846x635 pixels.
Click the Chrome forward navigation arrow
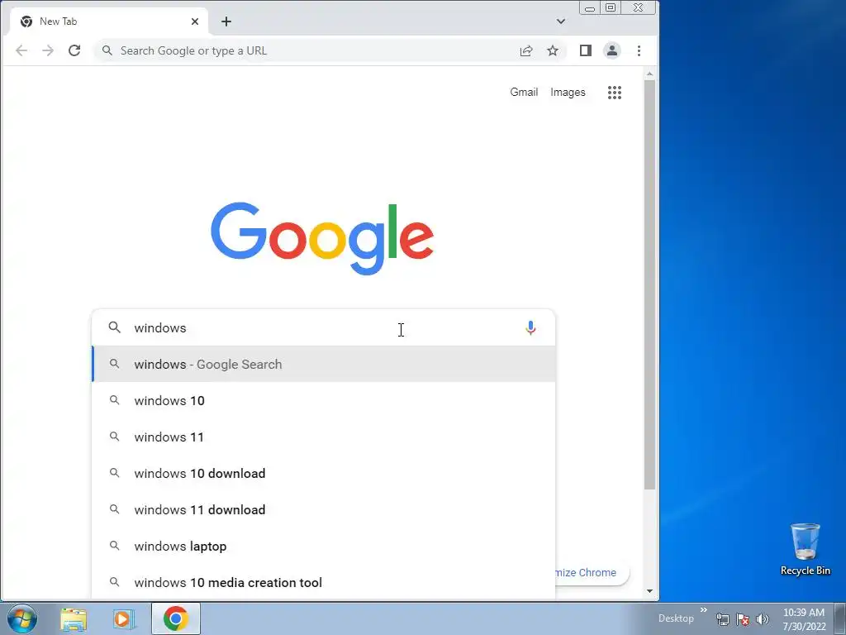(x=48, y=50)
